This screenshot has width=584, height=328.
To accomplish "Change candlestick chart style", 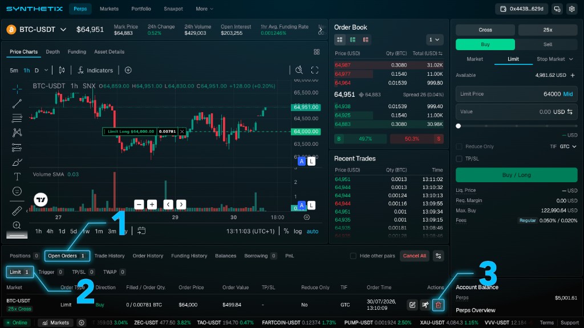I will pyautogui.click(x=62, y=70).
